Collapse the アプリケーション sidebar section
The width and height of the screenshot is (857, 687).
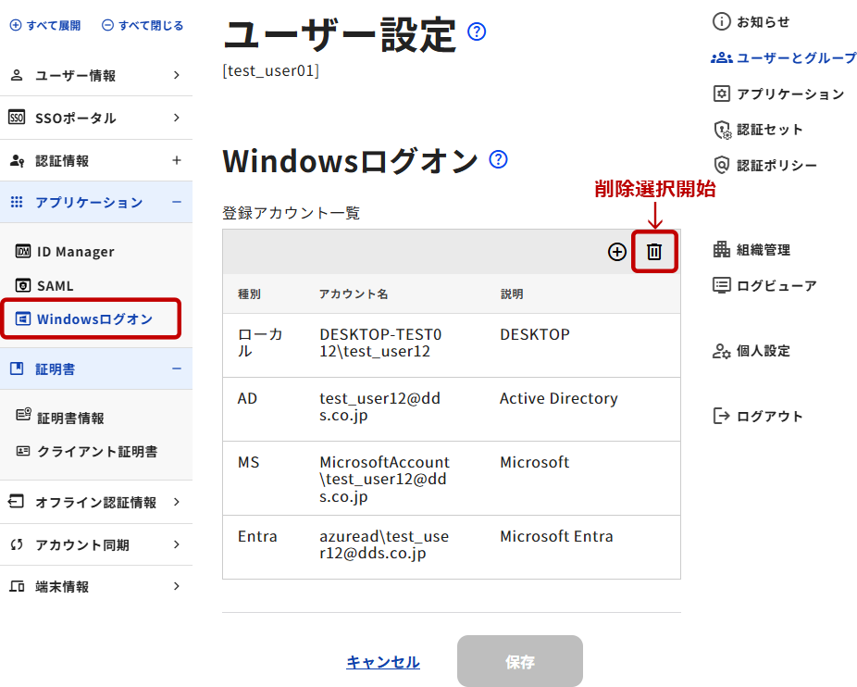coord(176,202)
